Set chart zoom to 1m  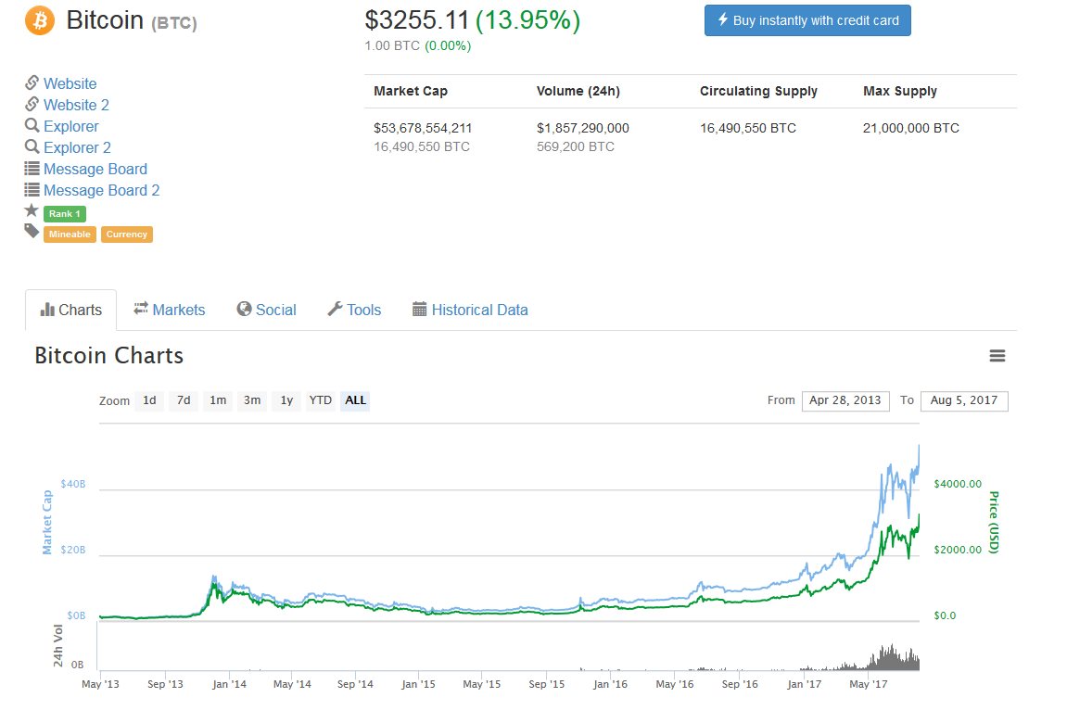click(218, 400)
